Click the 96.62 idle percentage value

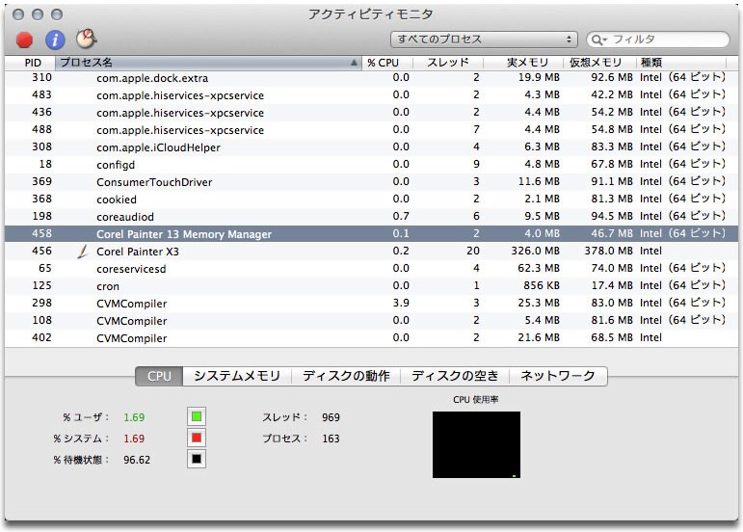tap(137, 460)
